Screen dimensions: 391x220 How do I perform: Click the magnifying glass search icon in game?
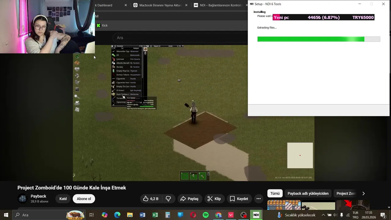tap(76, 96)
